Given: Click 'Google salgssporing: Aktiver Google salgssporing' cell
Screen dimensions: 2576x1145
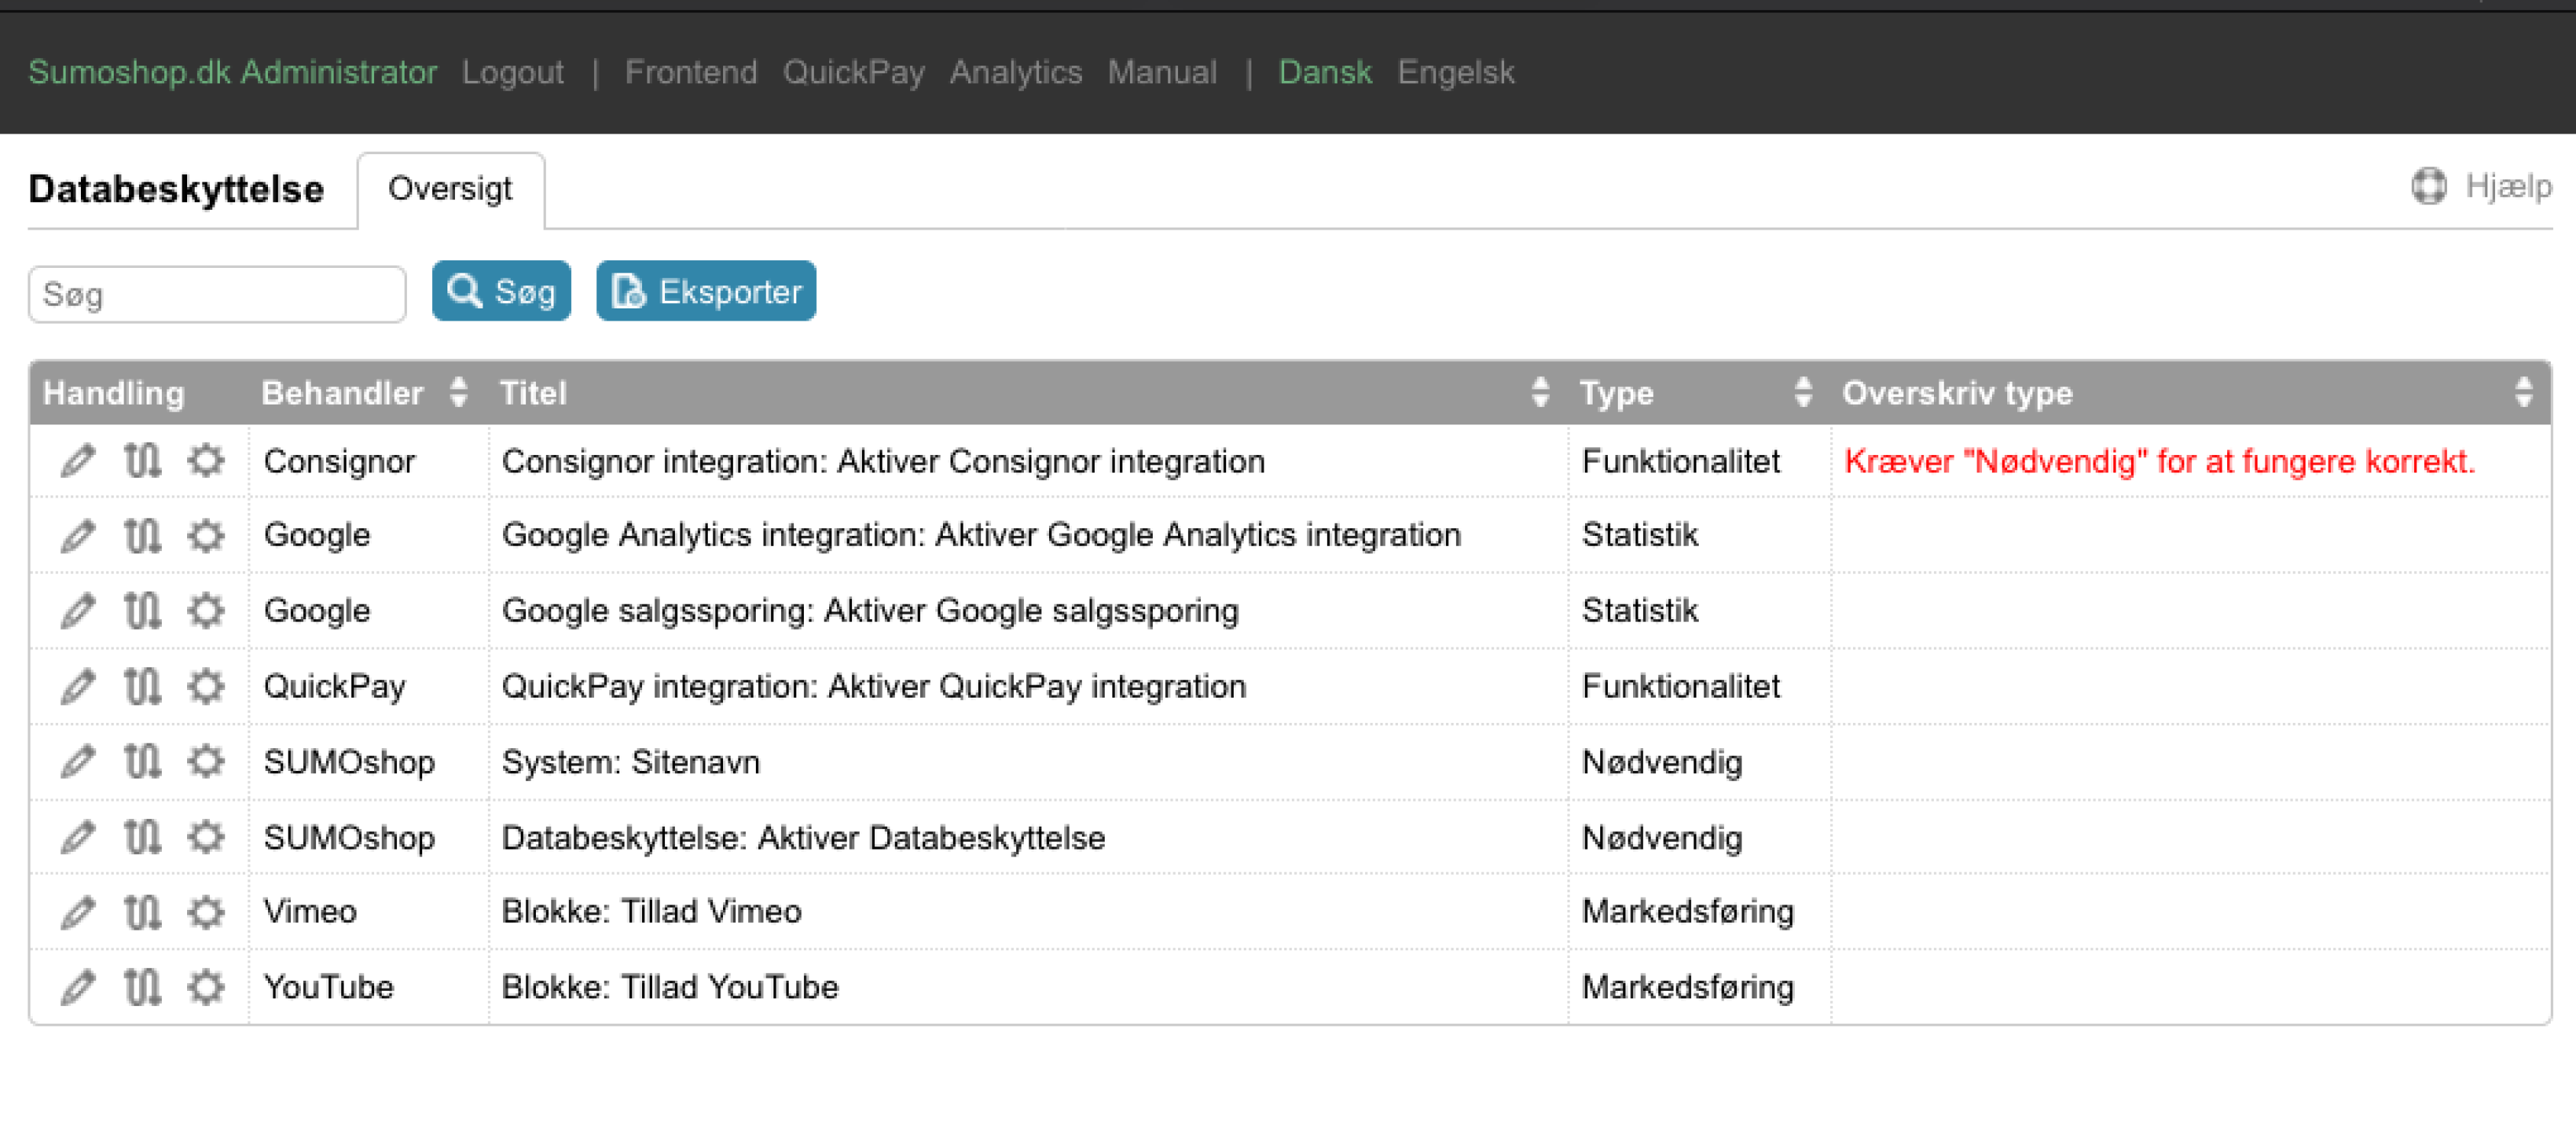Looking at the screenshot, I should point(870,610).
